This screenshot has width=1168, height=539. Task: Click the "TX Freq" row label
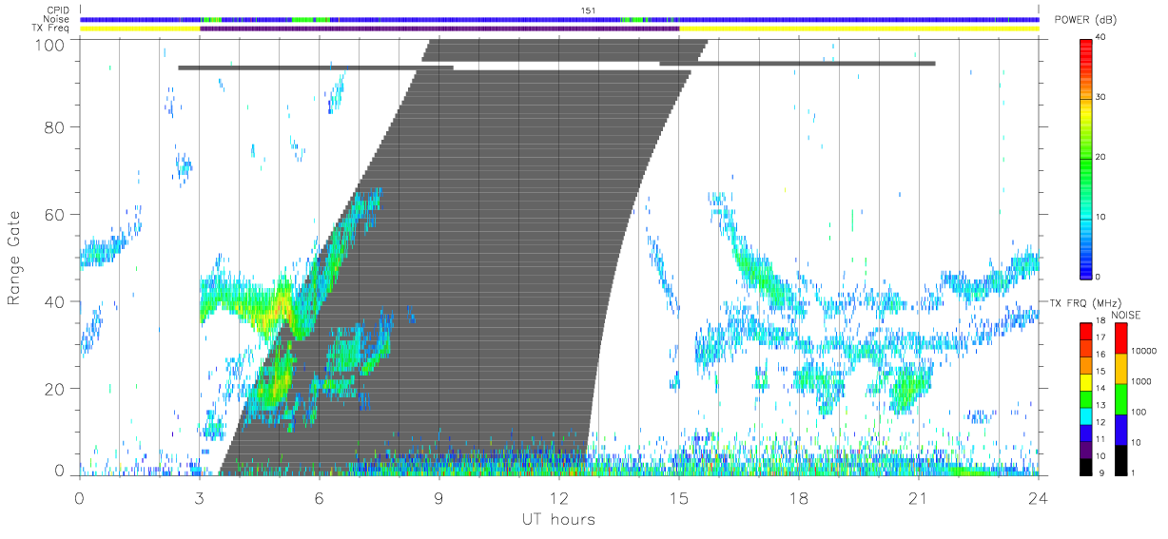click(52, 29)
